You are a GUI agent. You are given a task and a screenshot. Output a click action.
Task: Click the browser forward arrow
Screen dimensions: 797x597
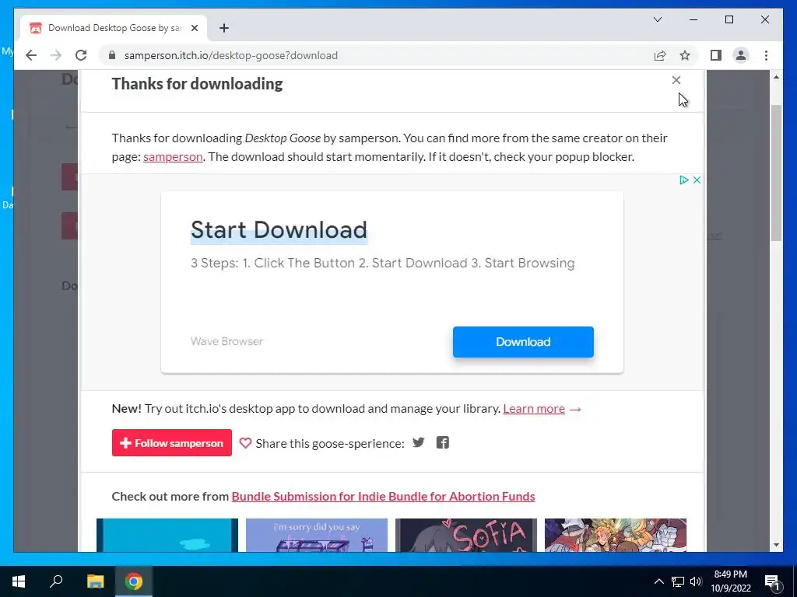click(x=56, y=55)
